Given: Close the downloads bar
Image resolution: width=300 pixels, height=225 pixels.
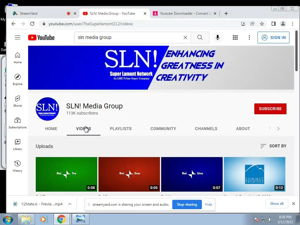Looking at the screenshot, I should click(x=293, y=204).
